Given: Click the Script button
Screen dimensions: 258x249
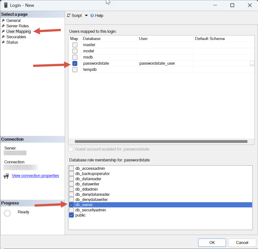Looking at the screenshot, I should click(74, 16).
